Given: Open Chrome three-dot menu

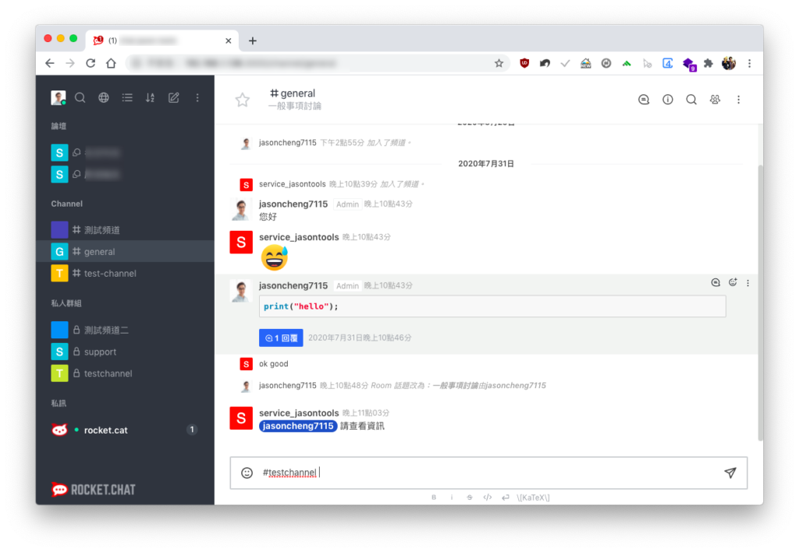Looking at the screenshot, I should pos(749,63).
